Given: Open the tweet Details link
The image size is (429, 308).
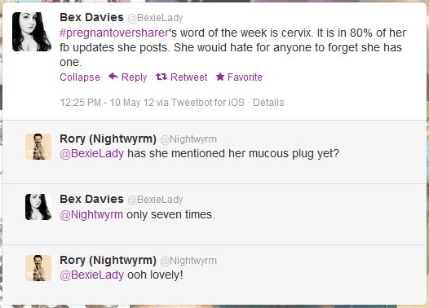Looking at the screenshot, I should tap(268, 103).
